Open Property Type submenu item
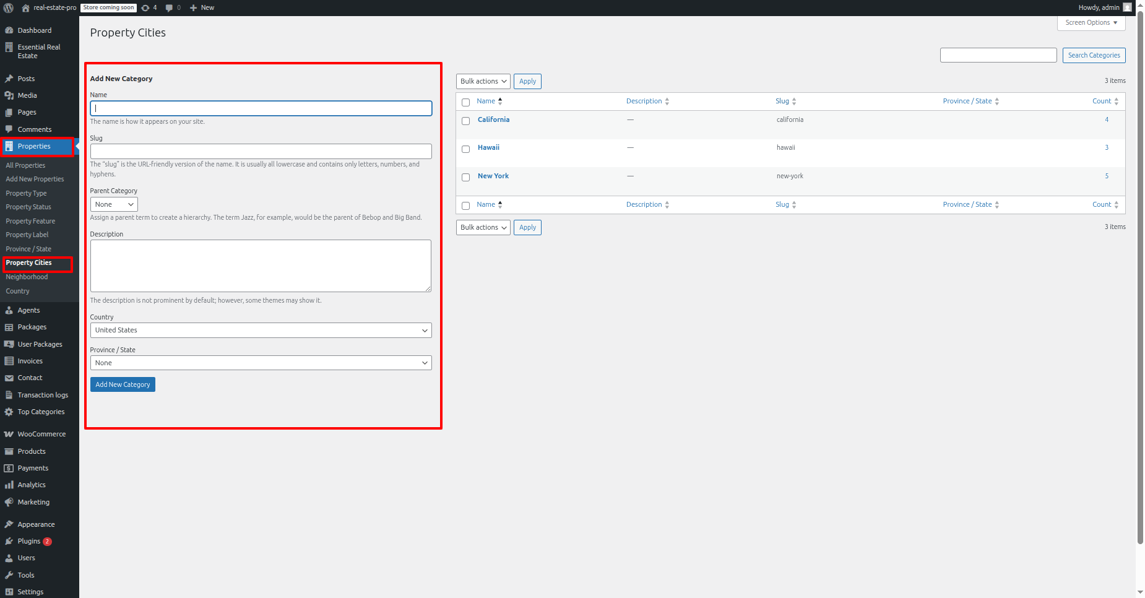This screenshot has height=598, width=1145. (x=26, y=193)
